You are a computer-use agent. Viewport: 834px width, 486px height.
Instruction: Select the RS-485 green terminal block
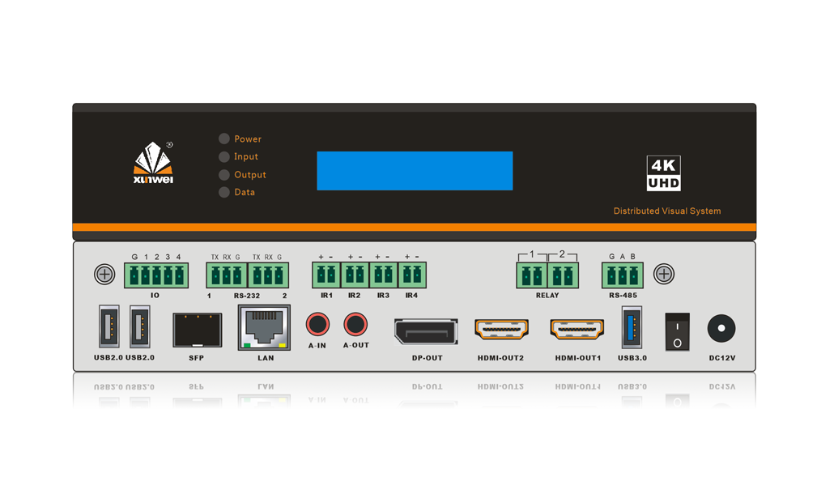622,276
